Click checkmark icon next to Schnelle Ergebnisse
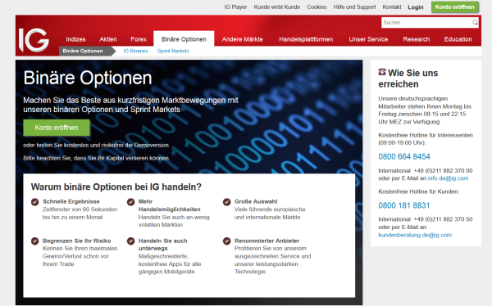 pos(34,202)
